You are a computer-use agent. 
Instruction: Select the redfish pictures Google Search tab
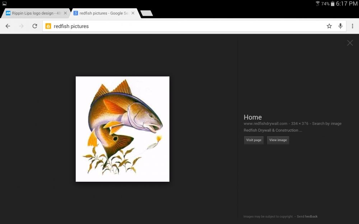(x=101, y=13)
